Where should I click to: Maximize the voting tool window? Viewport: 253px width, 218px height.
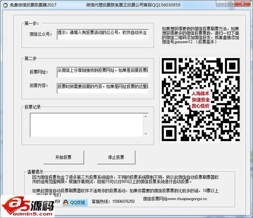pyautogui.click(x=230, y=3)
